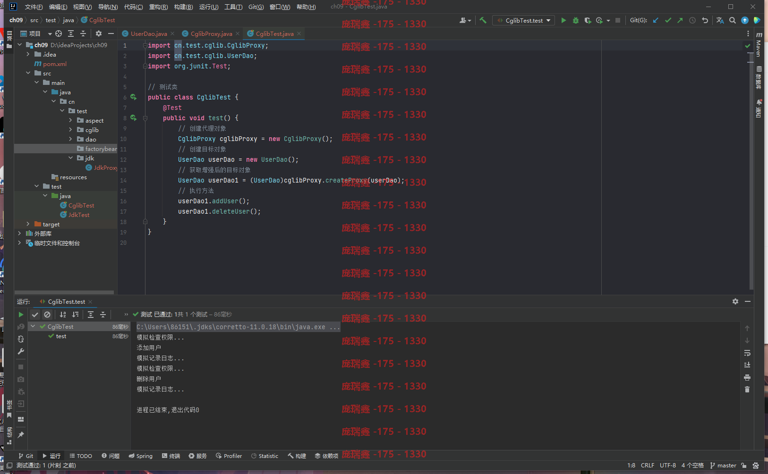The image size is (768, 474).
Task: Expand the aspect package
Action: coord(71,120)
